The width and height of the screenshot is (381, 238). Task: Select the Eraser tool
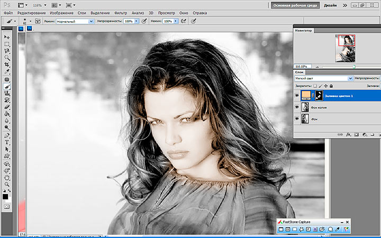[x=7, y=107]
